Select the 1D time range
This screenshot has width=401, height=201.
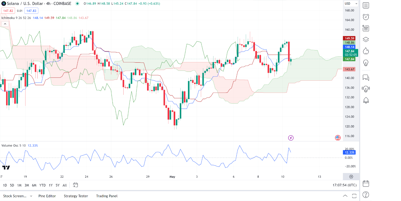pos(5,185)
